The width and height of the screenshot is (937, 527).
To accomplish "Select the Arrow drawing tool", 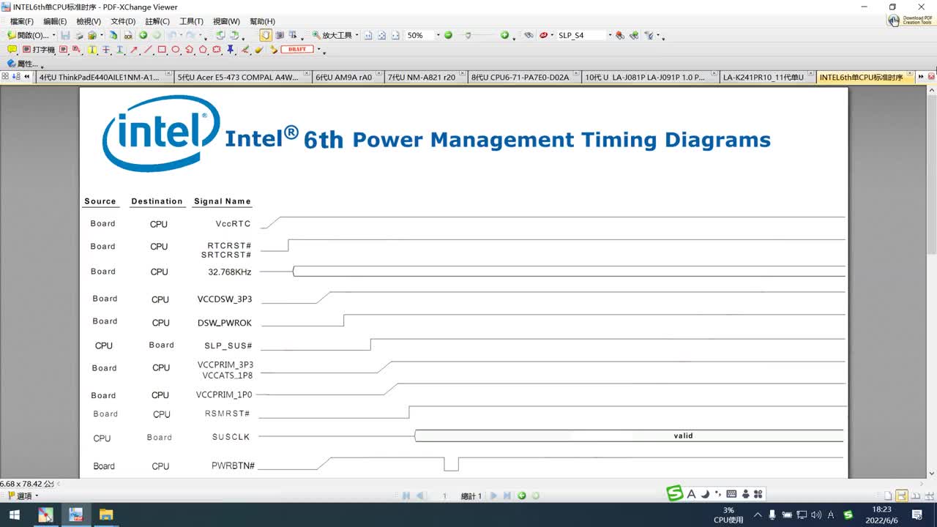I will (134, 50).
